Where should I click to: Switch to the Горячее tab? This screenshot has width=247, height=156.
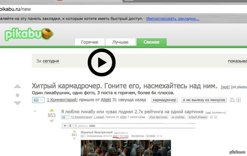90,42
